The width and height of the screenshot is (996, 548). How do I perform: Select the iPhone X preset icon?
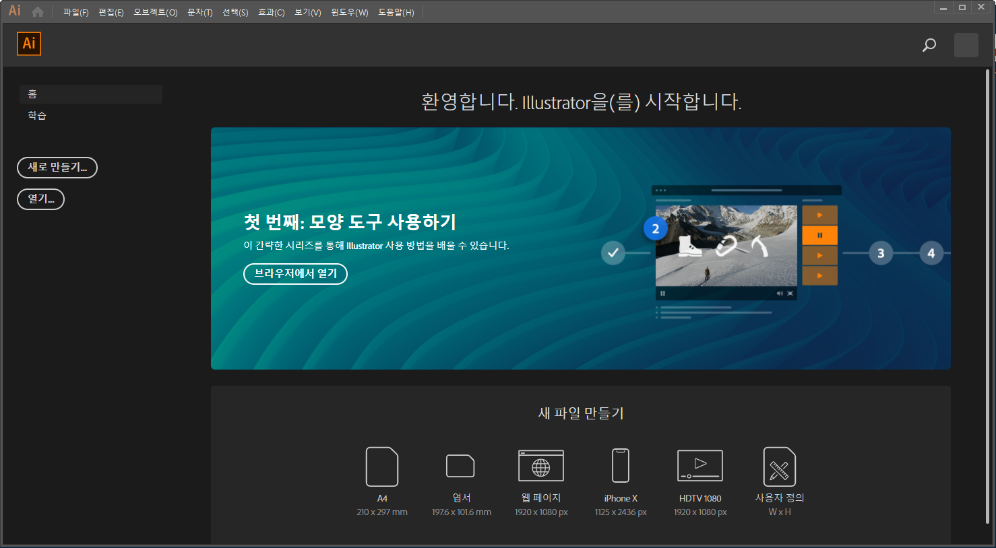621,466
